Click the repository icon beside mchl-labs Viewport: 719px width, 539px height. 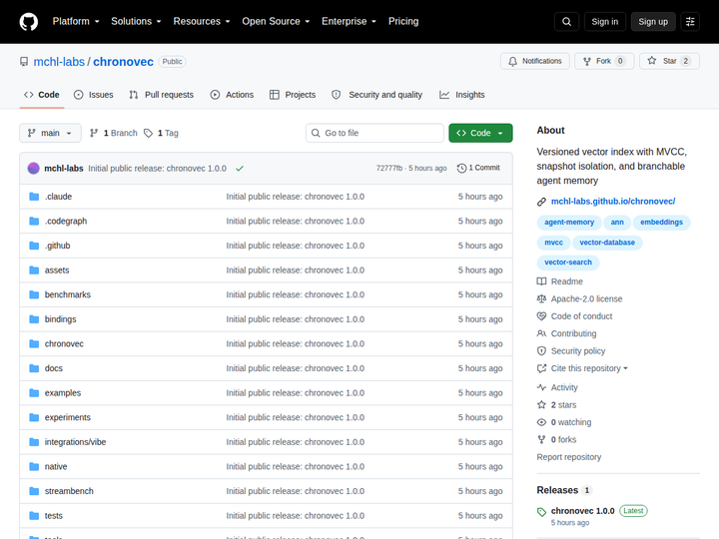coord(24,62)
